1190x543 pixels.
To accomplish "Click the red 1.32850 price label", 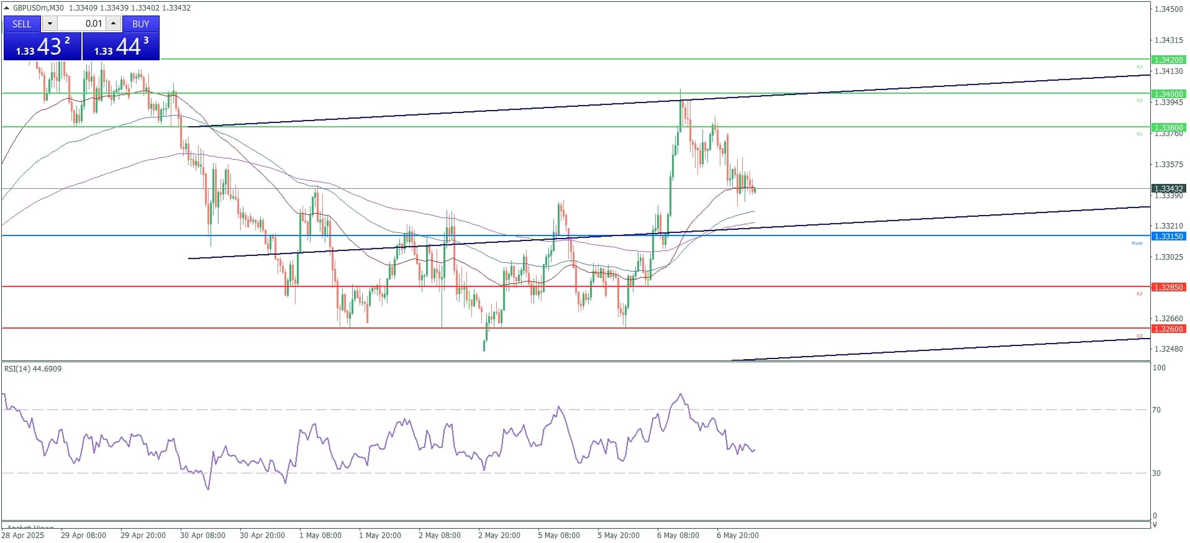I will 1168,288.
